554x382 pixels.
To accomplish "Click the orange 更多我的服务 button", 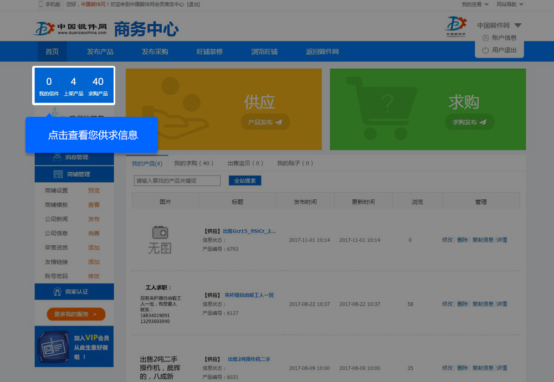I will click(x=76, y=314).
